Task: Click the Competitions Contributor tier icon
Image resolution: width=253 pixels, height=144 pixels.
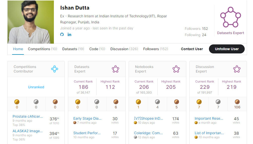Action: click(55, 69)
